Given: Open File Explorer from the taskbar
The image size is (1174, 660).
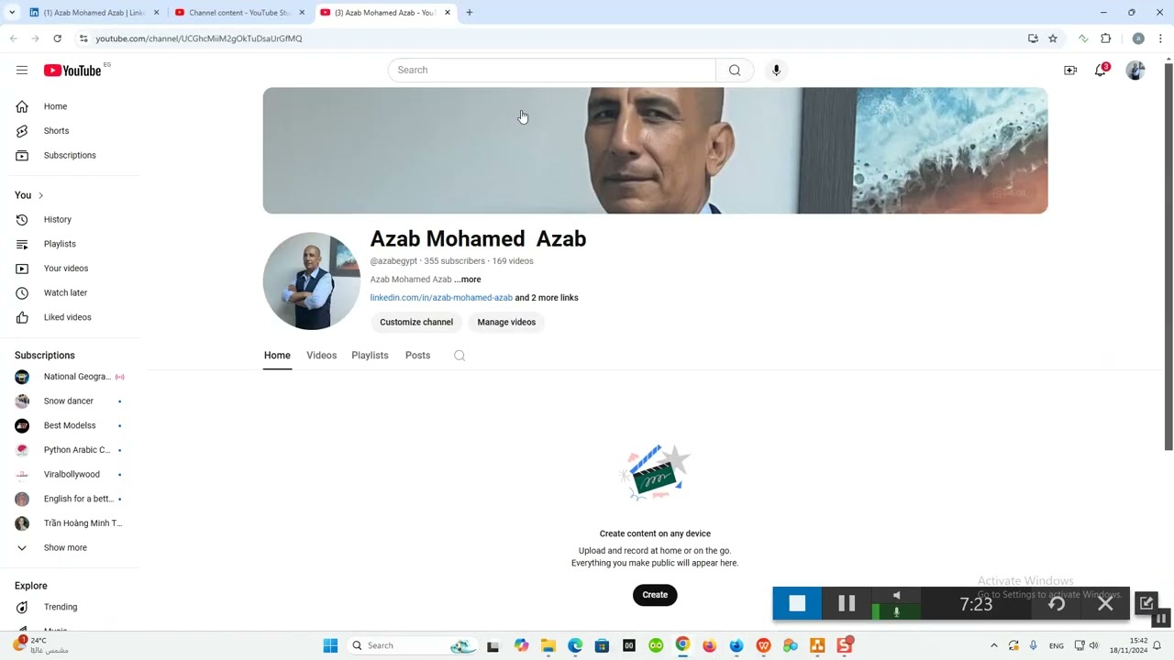Looking at the screenshot, I should [x=548, y=645].
